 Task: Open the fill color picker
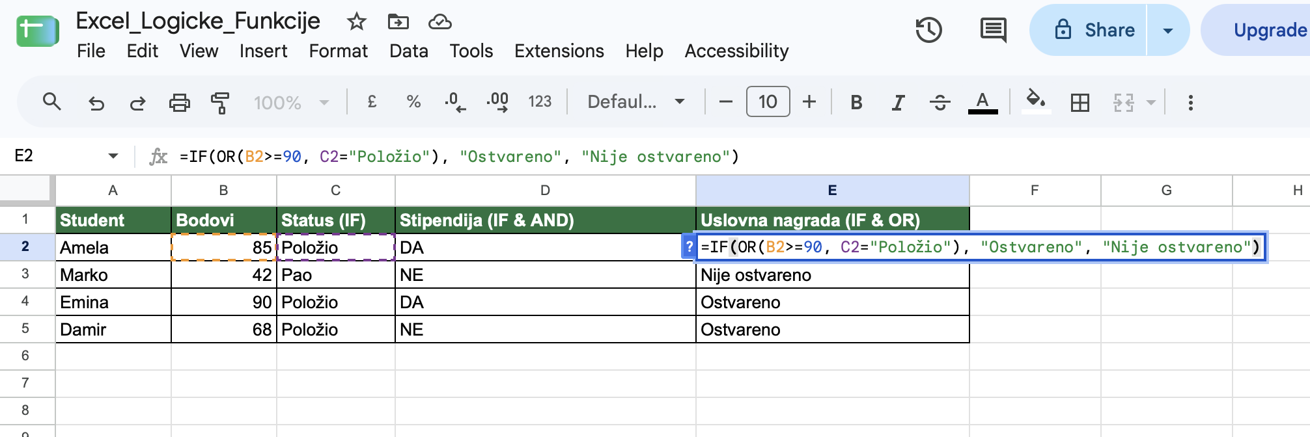(x=1036, y=101)
